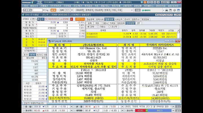Switch to the 시세순위 tab
Image resolution: width=203 pixels, height=113 pixels.
click(119, 19)
